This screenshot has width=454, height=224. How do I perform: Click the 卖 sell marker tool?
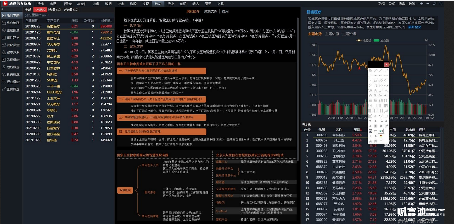[375, 141]
